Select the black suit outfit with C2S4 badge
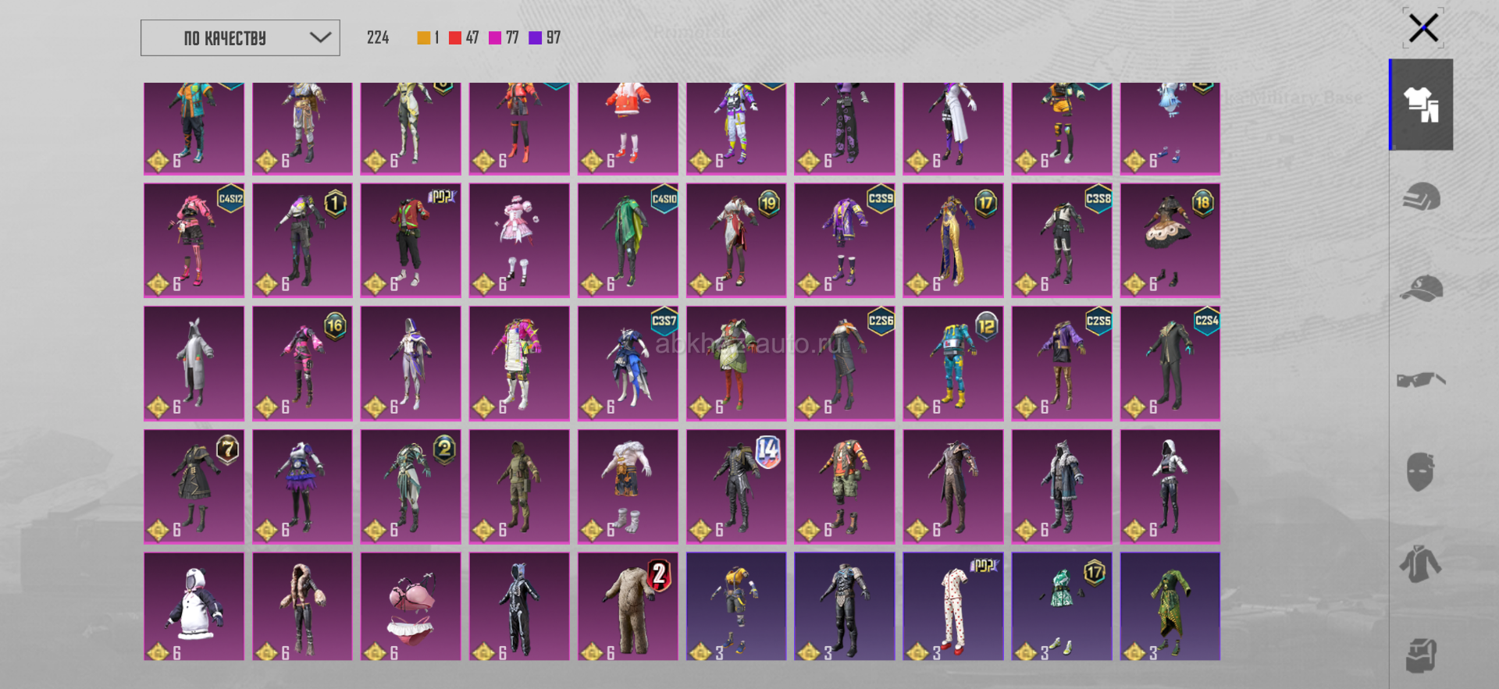The width and height of the screenshot is (1499, 689). point(1170,363)
